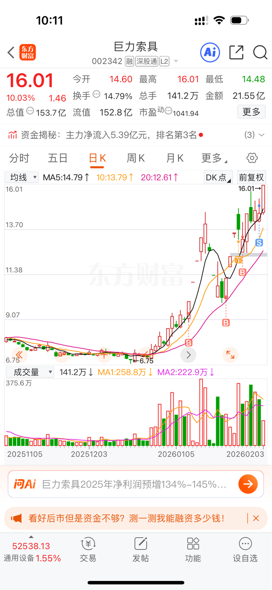
Task: Switch to 五日 tab
Action: [58, 158]
